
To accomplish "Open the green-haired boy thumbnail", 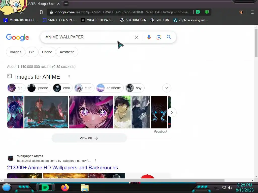I will point(122,112).
